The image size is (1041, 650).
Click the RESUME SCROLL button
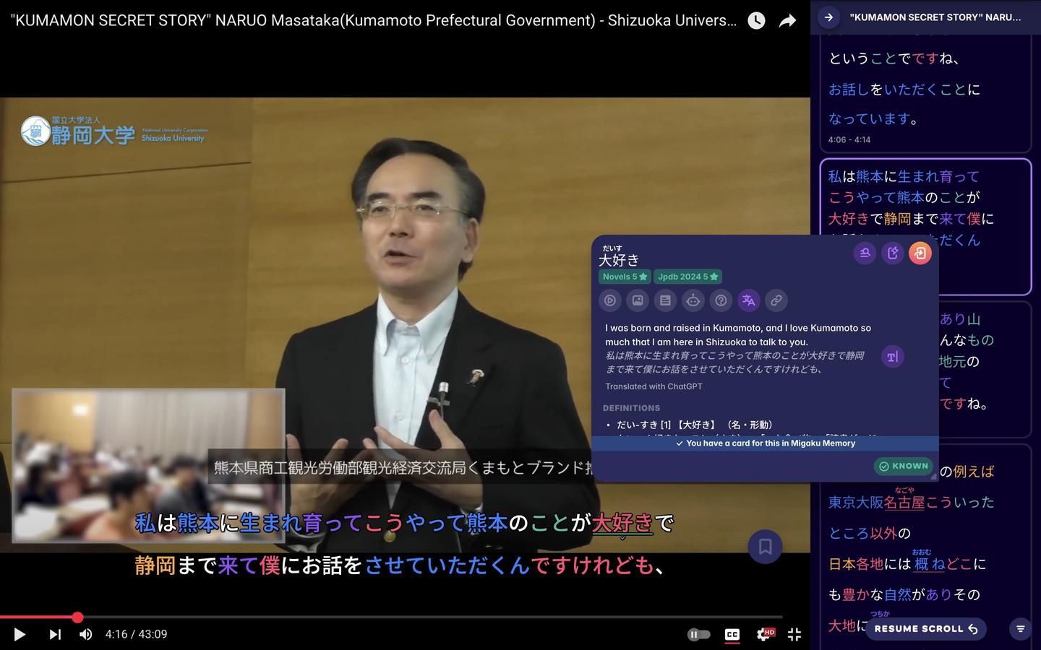click(925, 628)
